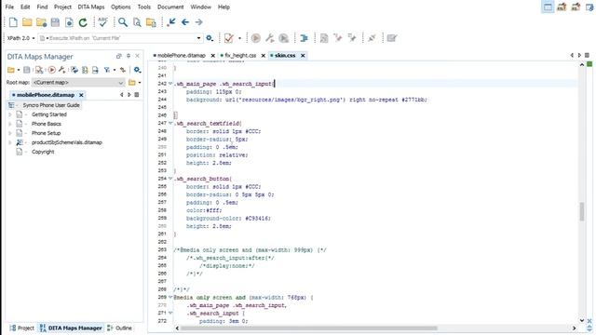Open the Root map Current map combo box

pyautogui.click(x=78, y=83)
